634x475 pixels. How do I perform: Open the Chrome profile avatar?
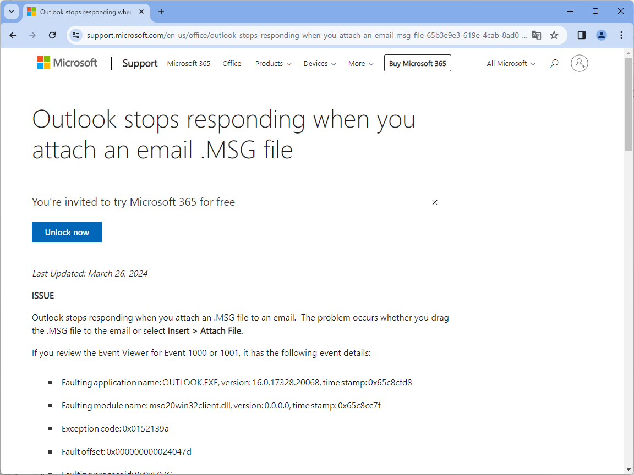click(x=602, y=35)
